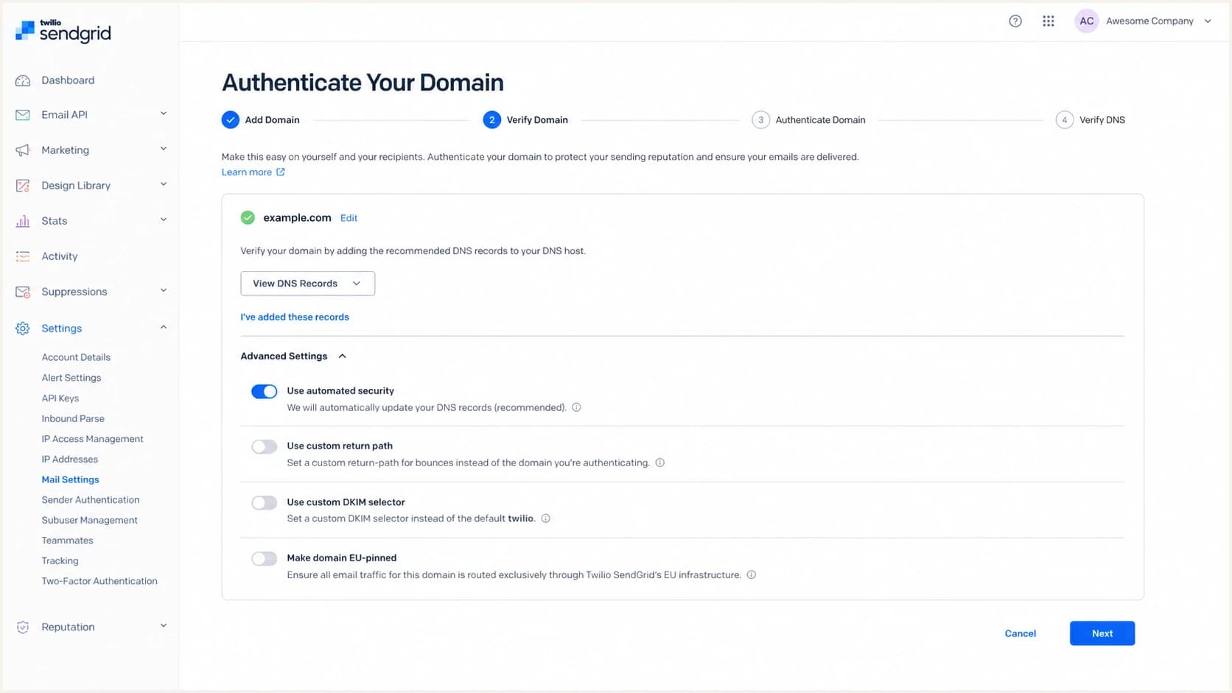
Task: Open the View DNS Records dropdown
Action: pos(308,284)
